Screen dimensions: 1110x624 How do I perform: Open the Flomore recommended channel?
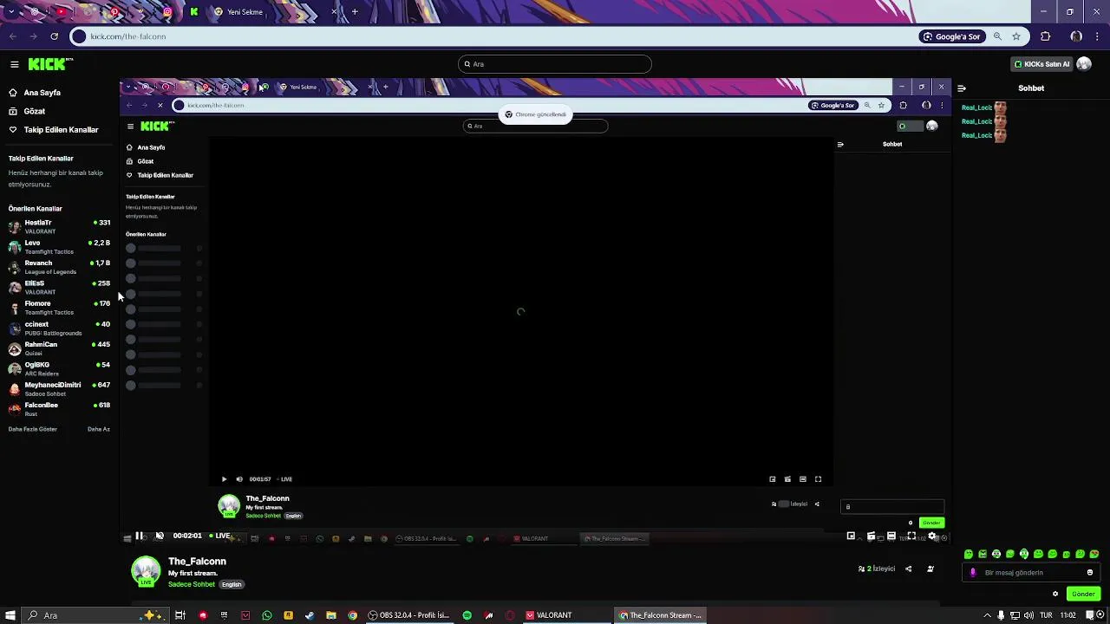coord(59,308)
